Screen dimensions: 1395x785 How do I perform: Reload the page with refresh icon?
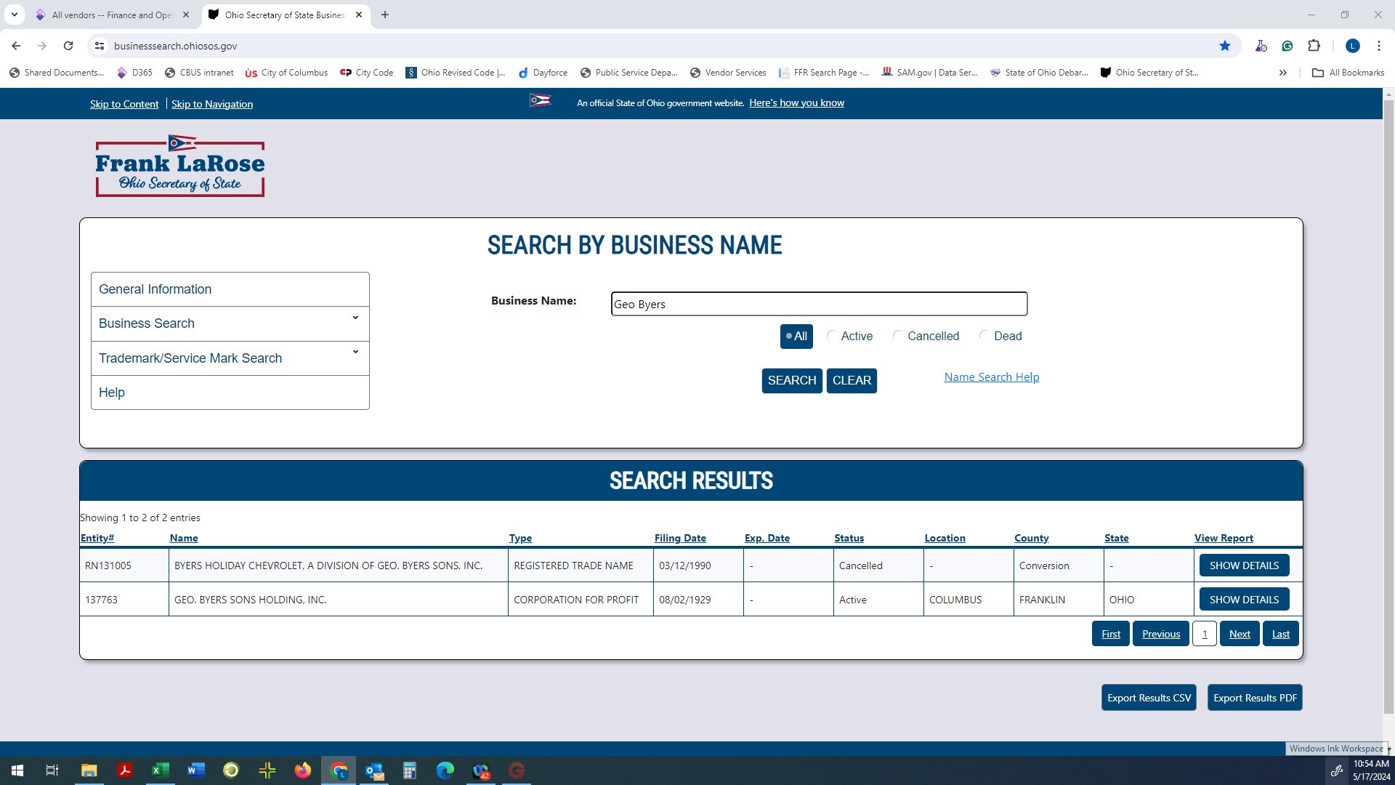pyautogui.click(x=68, y=46)
